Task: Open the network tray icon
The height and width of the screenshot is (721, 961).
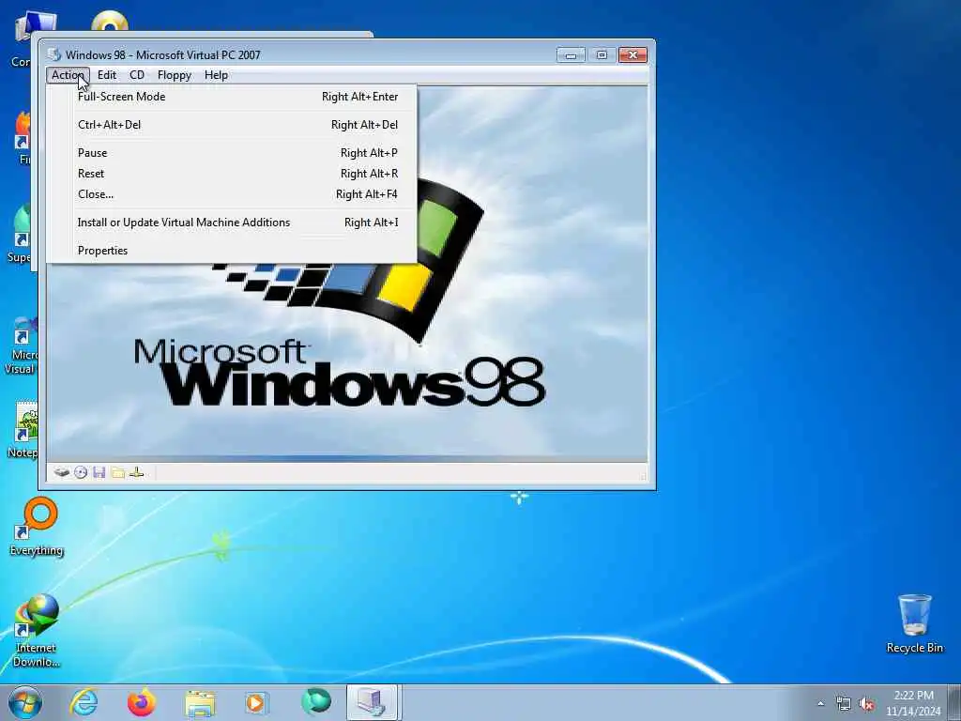Action: coord(844,704)
